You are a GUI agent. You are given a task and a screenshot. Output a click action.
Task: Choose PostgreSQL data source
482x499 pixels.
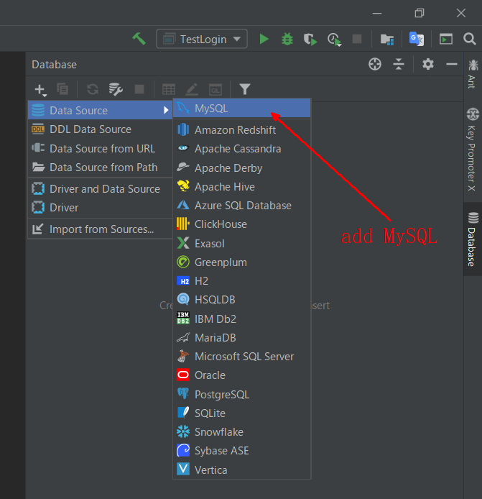pos(241,394)
